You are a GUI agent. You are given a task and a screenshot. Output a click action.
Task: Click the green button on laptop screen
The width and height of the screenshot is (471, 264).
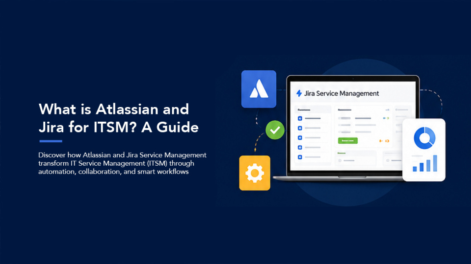pyautogui.click(x=348, y=140)
